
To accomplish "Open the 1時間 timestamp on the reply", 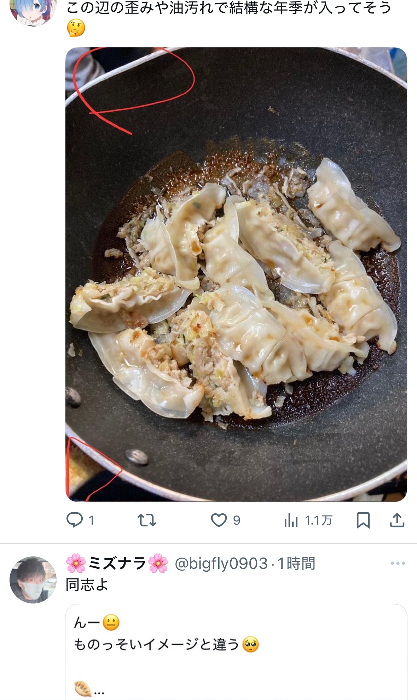I will pos(296,564).
